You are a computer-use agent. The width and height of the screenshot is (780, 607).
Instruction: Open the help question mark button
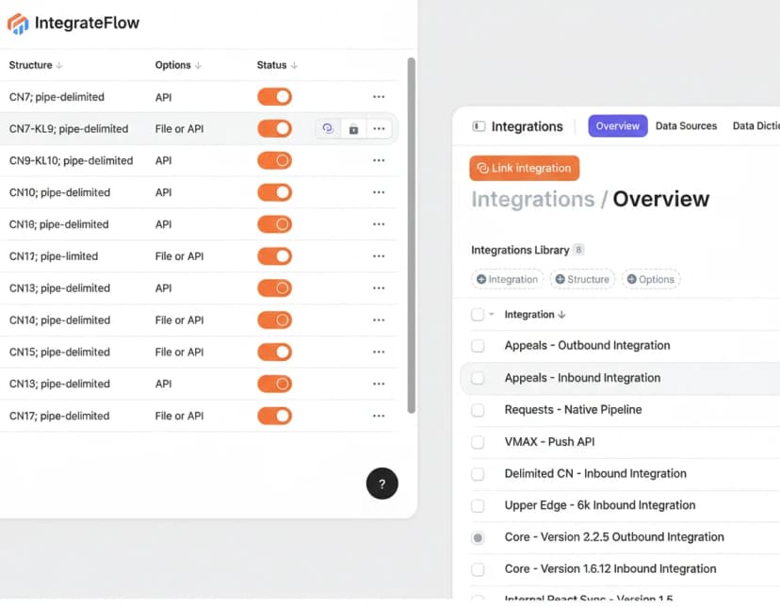[x=382, y=483]
